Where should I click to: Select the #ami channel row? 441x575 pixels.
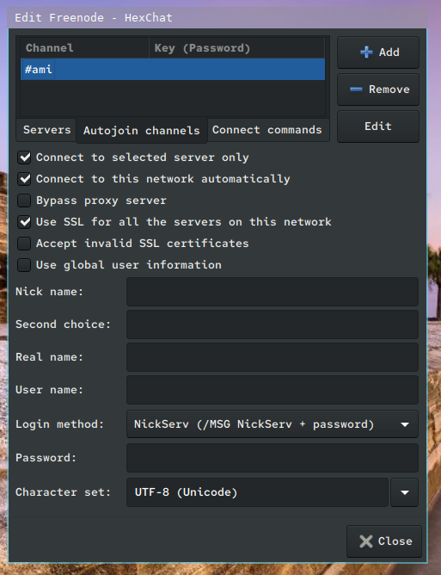click(x=173, y=70)
